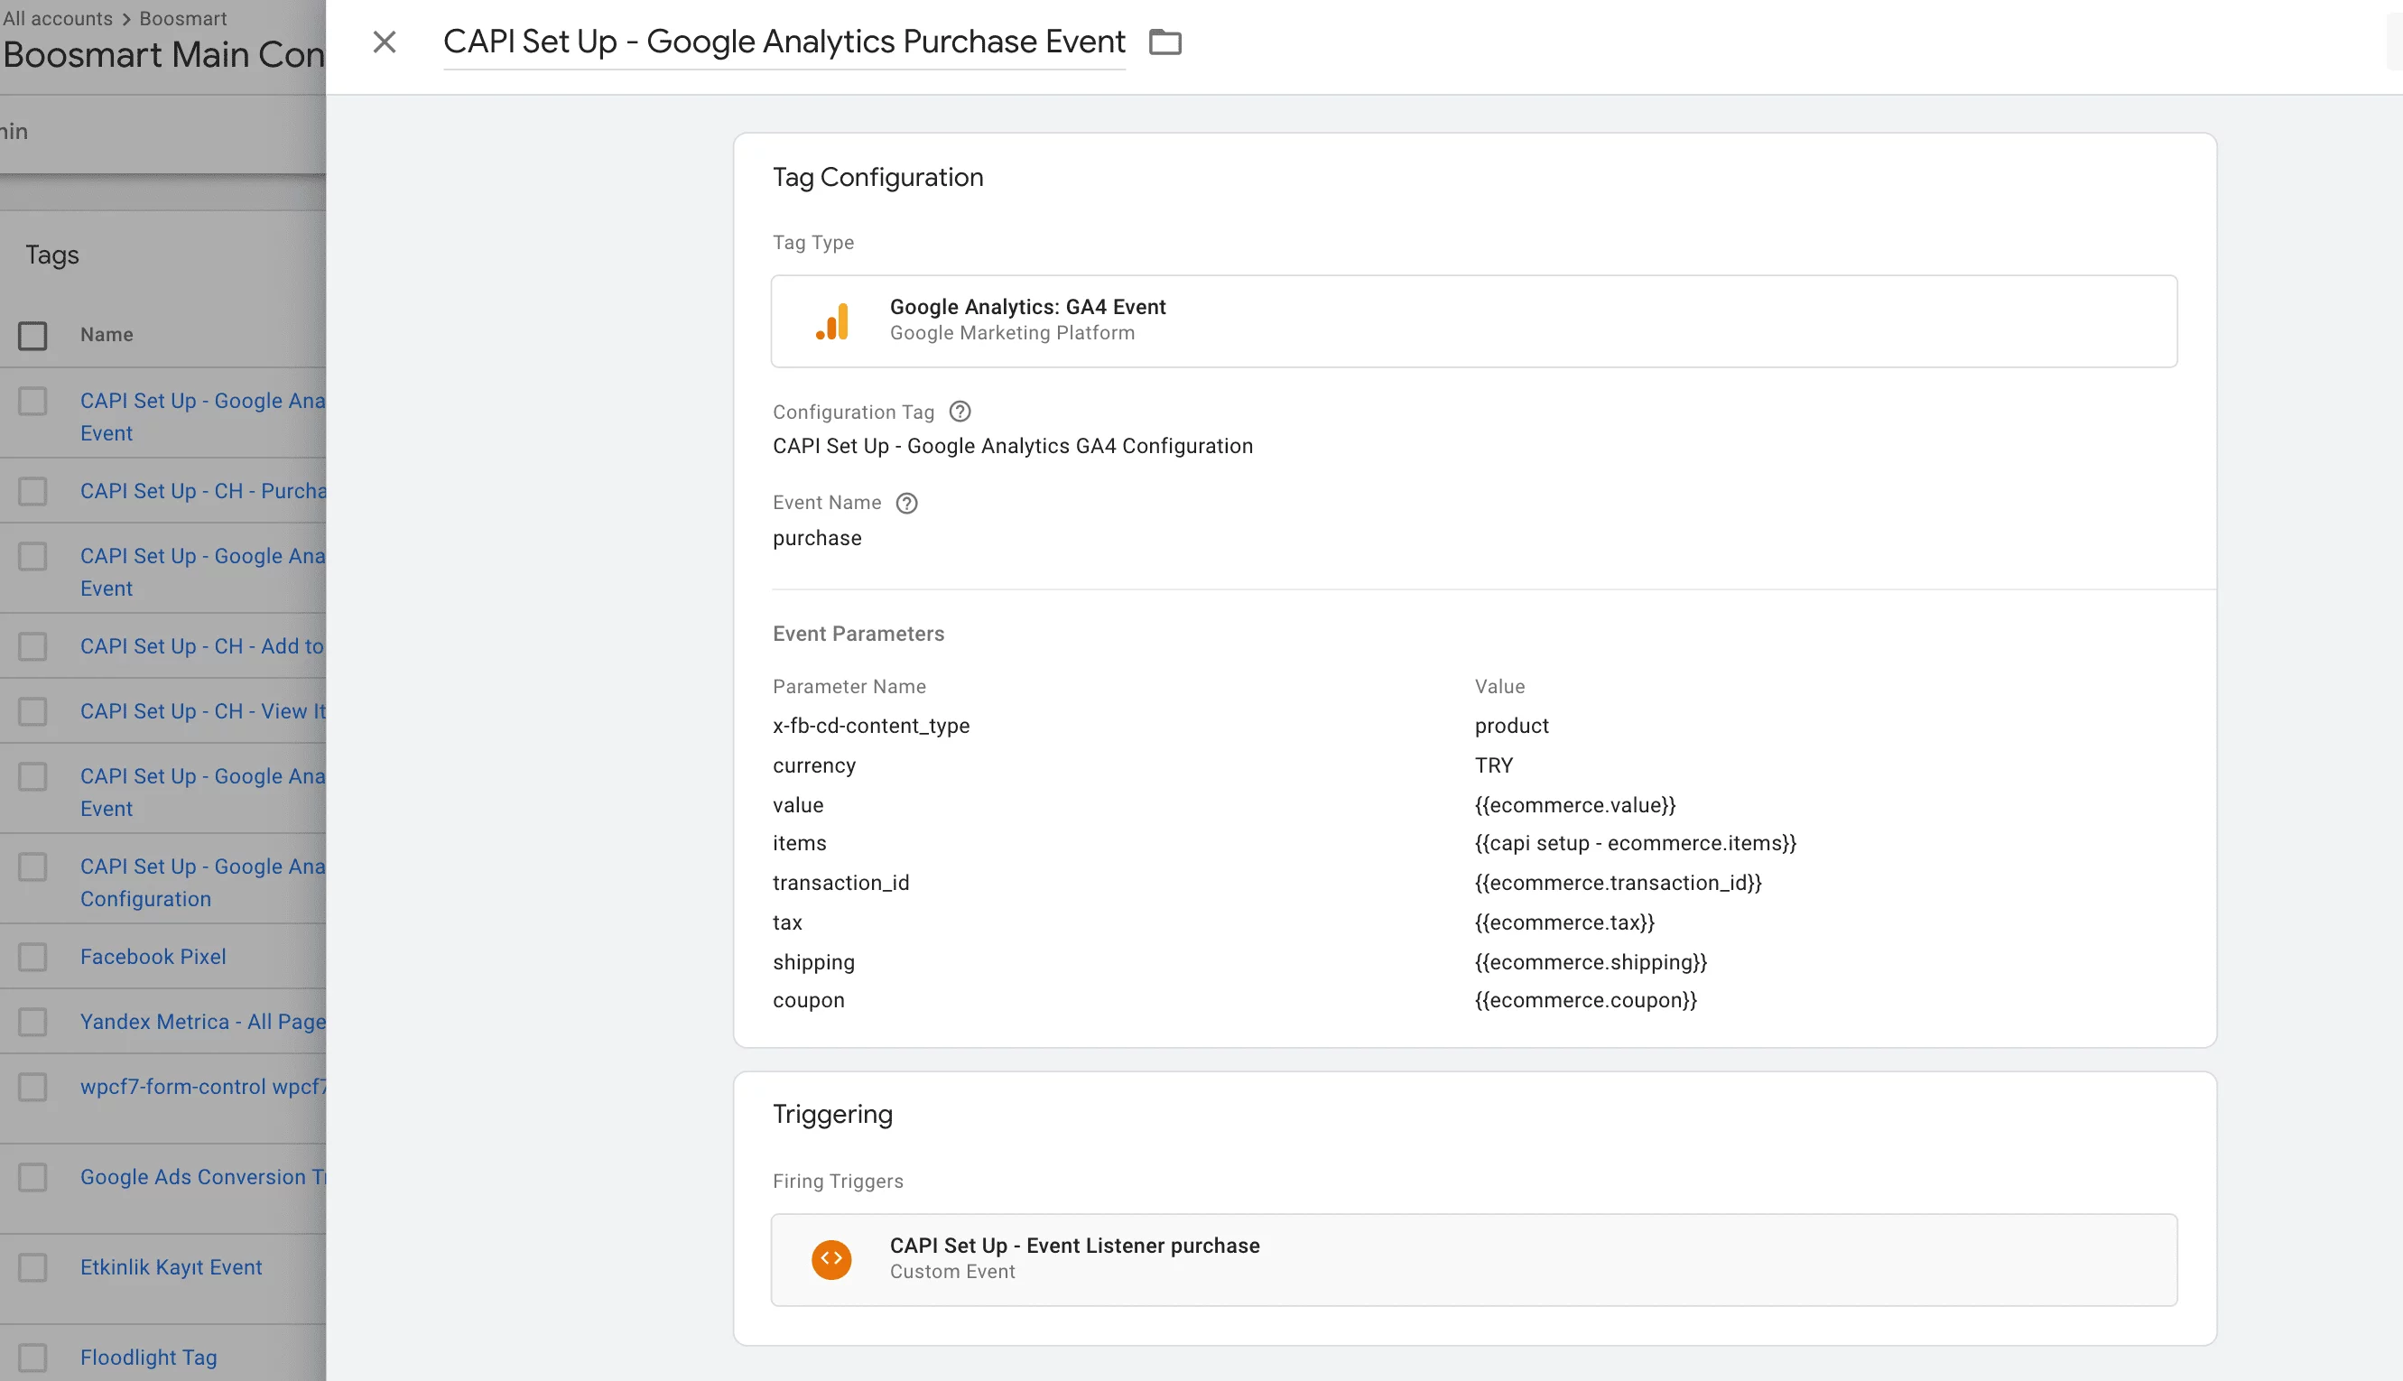Screen dimensions: 2403x1381
Task: Click the {{ecommerce.shipping}} variable
Action: (1591, 963)
